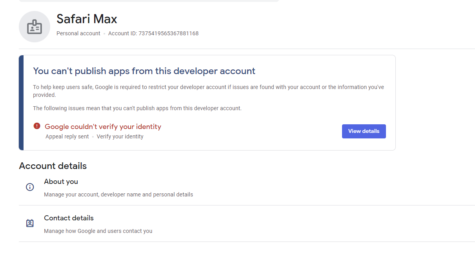Viewport: 475px width, 258px height.
Task: Click the Safari Max profile badge icon
Action: (x=35, y=27)
